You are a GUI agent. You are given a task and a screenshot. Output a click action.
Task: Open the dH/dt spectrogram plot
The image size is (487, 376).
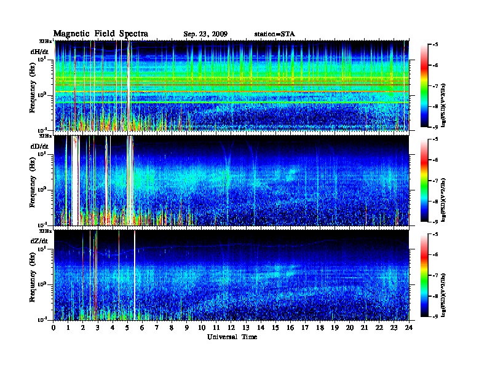[231, 85]
